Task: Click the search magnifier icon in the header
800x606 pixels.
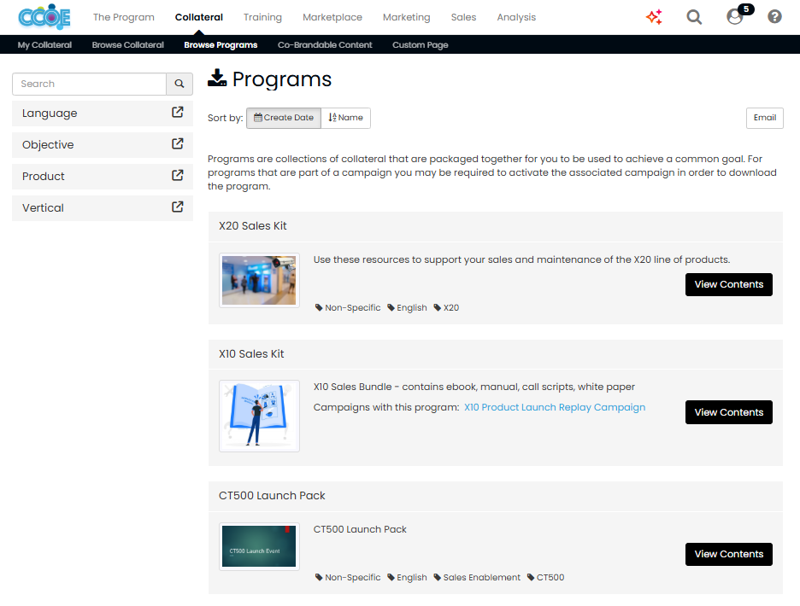Action: click(694, 16)
